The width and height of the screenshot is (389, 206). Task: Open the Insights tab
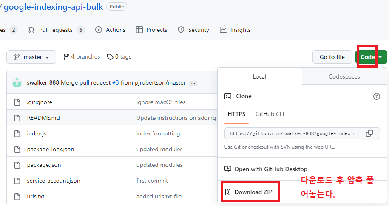point(235,30)
